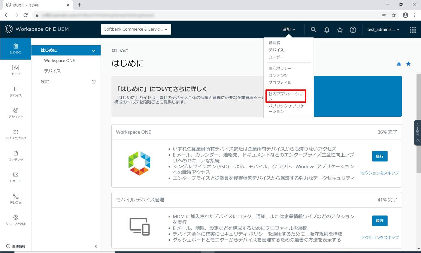Open the モニタ sidebar section
This screenshot has height=253, width=421.
pos(16,70)
